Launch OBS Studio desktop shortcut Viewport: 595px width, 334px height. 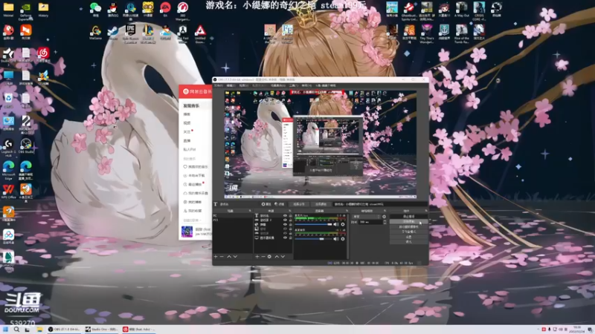[x=25, y=146]
